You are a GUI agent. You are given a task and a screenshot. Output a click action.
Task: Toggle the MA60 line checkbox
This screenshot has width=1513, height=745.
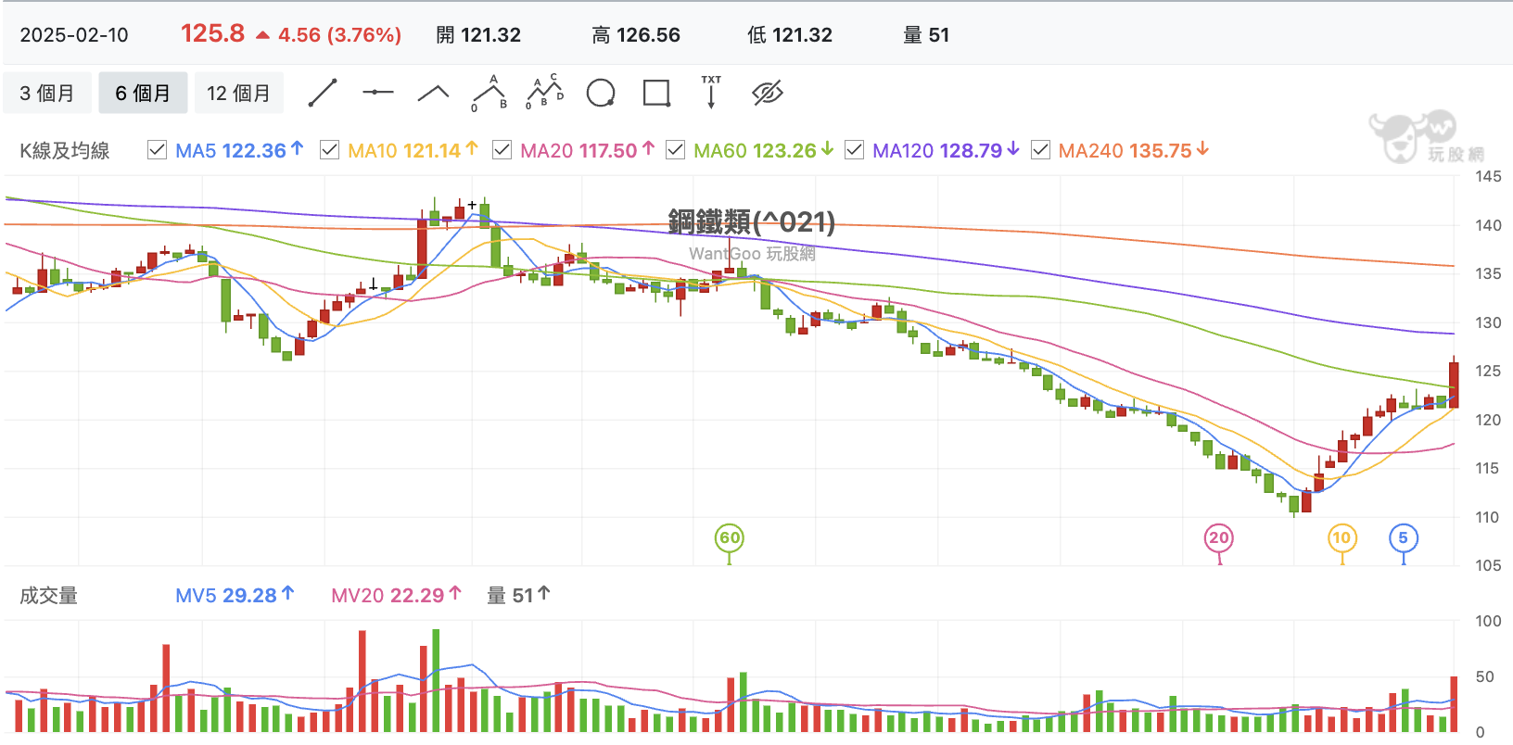click(676, 150)
